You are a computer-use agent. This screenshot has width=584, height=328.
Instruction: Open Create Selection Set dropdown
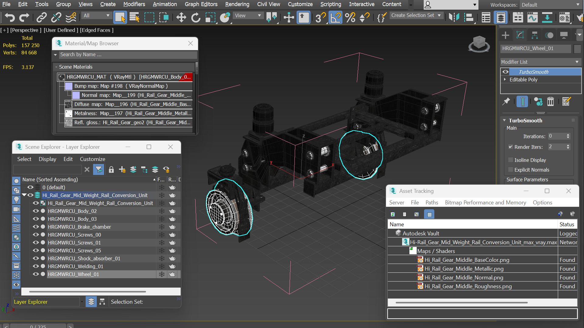(x=416, y=15)
